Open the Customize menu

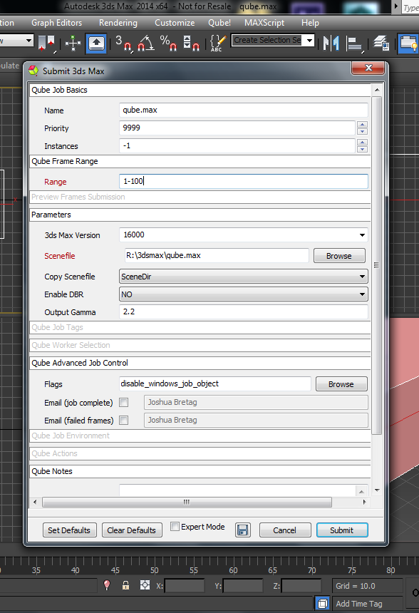175,23
